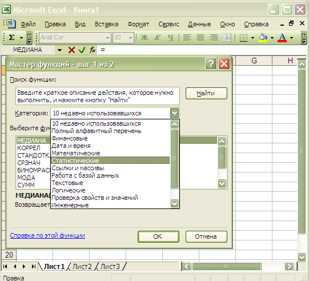Center text alignment icon

200,38
